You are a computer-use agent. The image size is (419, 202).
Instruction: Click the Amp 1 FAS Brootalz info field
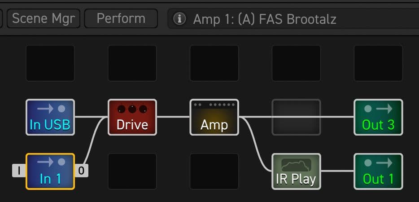293,19
